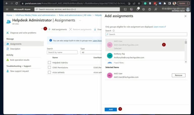194x115 pixels.
Task: Select the AAD User entry in the list
Action: point(145,45)
